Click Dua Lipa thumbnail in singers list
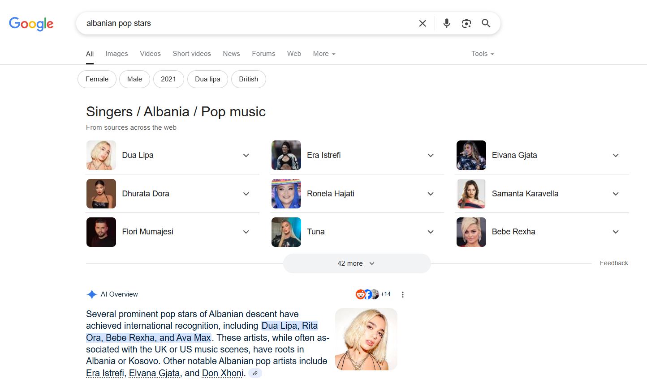Screen dimensions: 647x386 (x=101, y=155)
